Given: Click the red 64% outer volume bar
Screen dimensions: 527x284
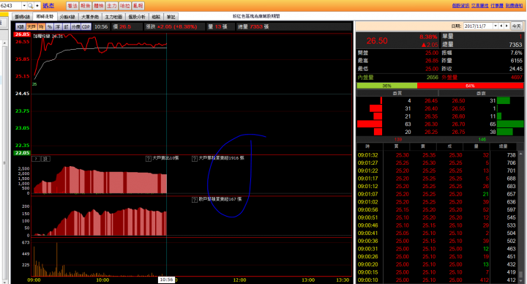Looking at the screenshot, I should (470, 86).
